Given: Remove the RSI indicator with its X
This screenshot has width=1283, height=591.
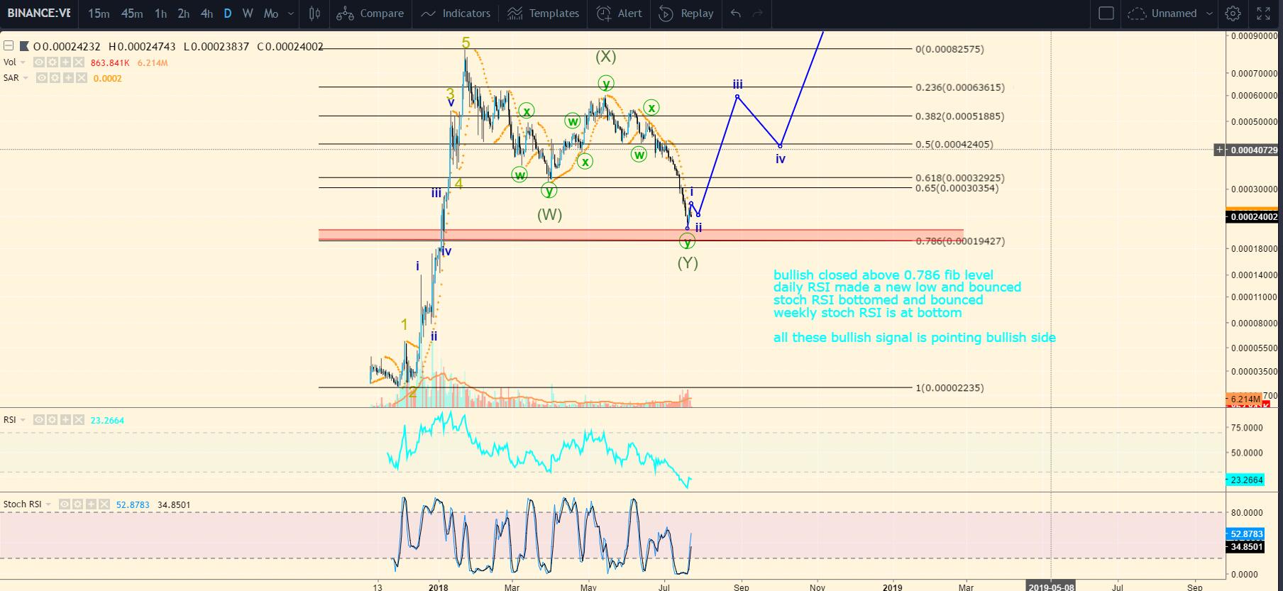Looking at the screenshot, I should pyautogui.click(x=78, y=420).
